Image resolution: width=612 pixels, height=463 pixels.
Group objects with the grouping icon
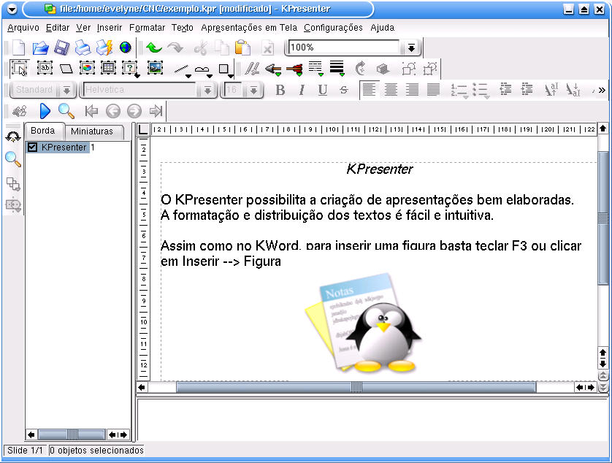coord(409,69)
